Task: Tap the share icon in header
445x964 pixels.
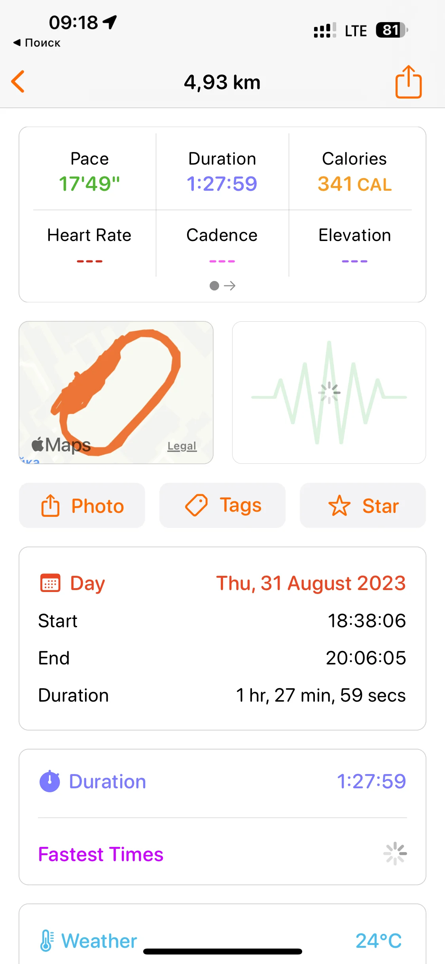Action: click(408, 82)
